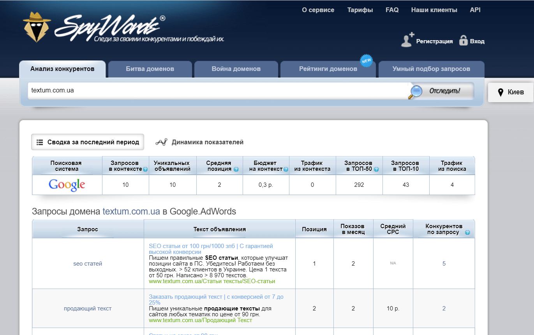
Task: Click the SEO-статьи green URL link
Action: pyautogui.click(x=212, y=281)
